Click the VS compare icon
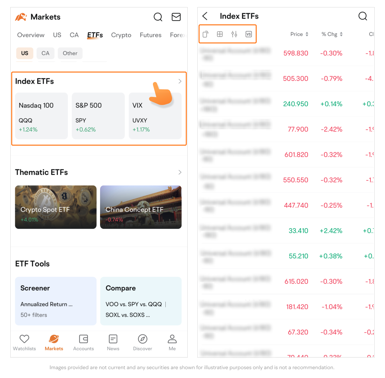 click(248, 34)
